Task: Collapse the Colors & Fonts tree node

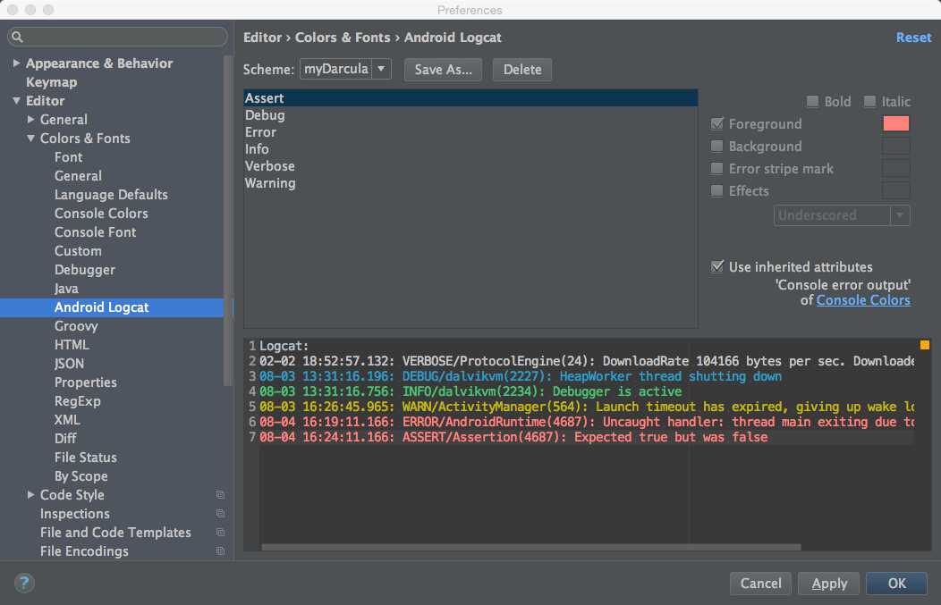Action: [30, 139]
